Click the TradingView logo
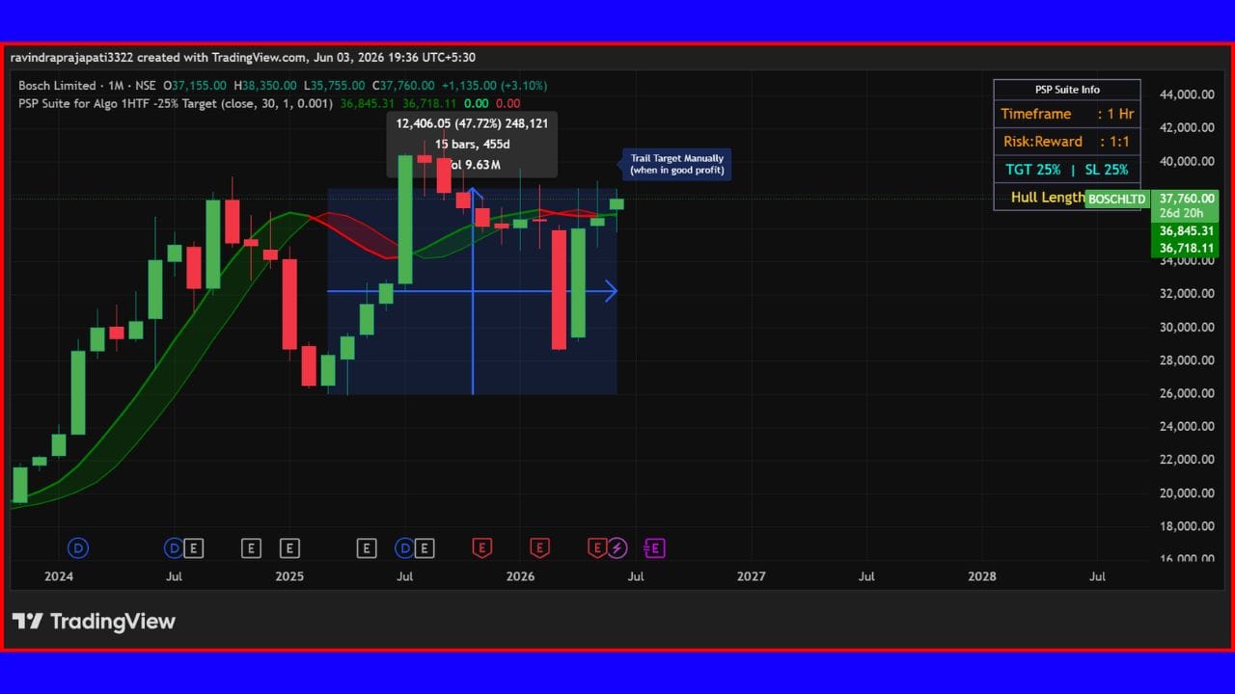Viewport: 1235px width, 694px height. (94, 622)
